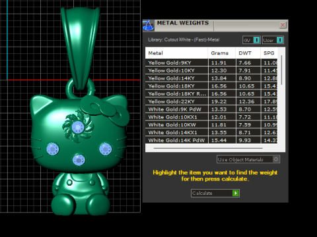Click the 13.84 grams value
This screenshot has height=237, width=317.
(x=219, y=78)
